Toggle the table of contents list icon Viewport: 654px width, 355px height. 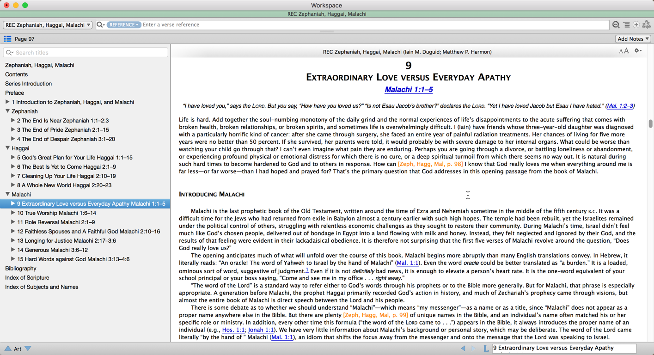tap(7, 39)
